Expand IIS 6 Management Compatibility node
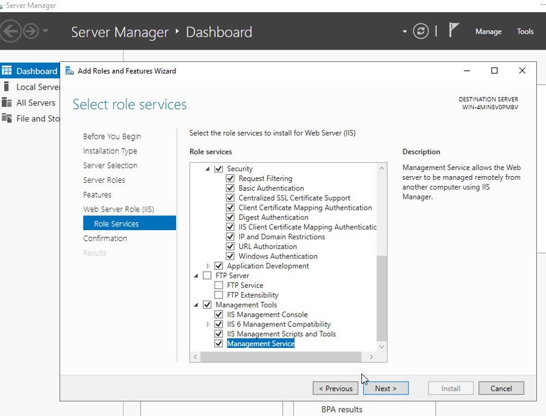The height and width of the screenshot is (416, 546). click(208, 325)
